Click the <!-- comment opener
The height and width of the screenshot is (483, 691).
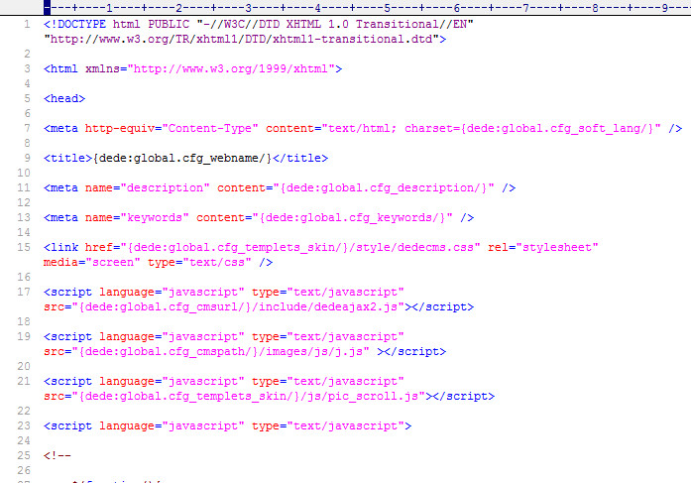[x=58, y=455]
